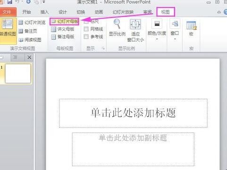Click 适应窗口大小 fit to window
Image resolution: width=227 pixels, height=170 pixels.
click(x=135, y=30)
